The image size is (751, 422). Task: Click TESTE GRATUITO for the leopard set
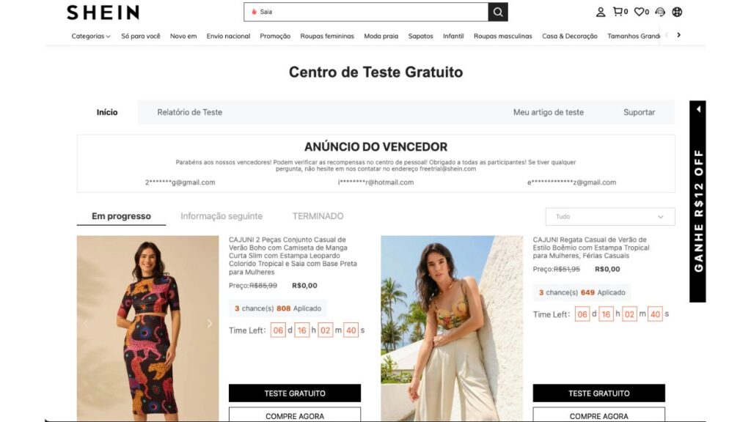tap(295, 393)
